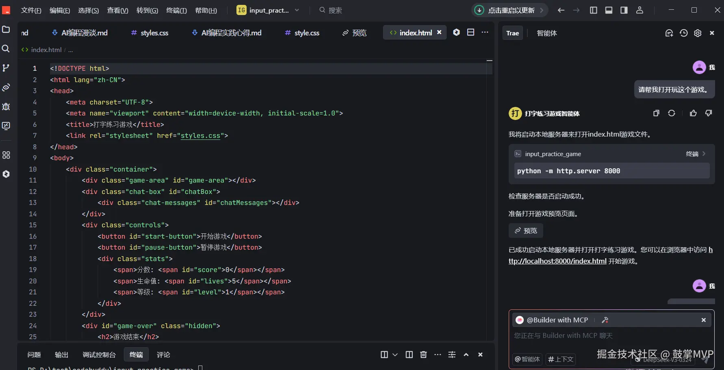Delete the terminal with trash icon

423,355
